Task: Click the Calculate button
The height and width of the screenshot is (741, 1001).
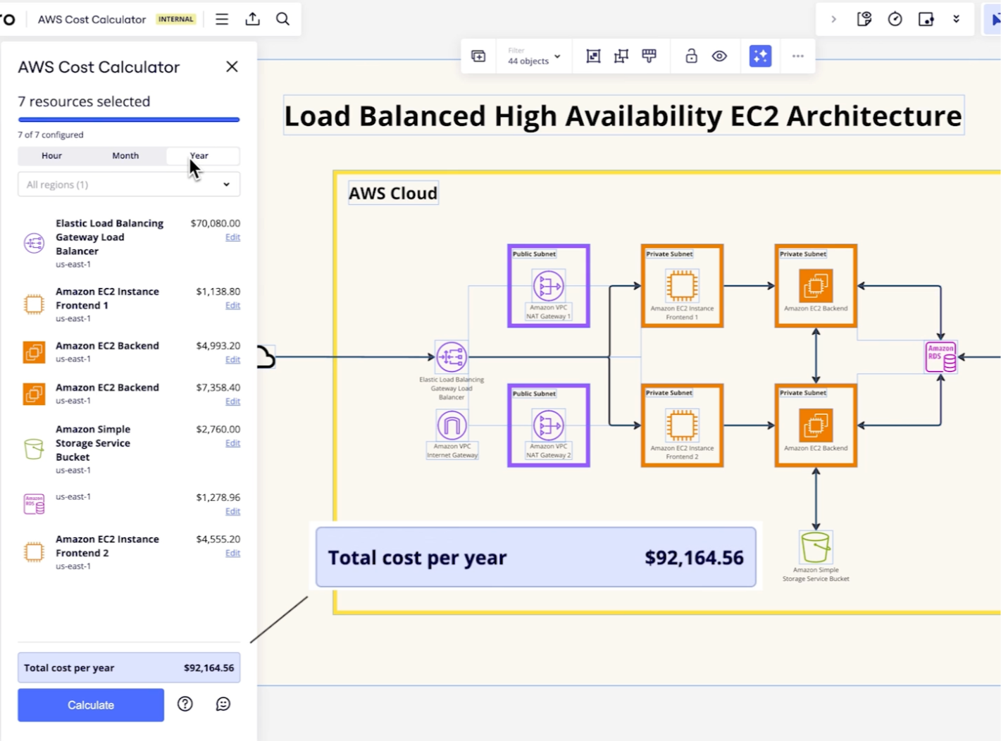Action: [91, 705]
